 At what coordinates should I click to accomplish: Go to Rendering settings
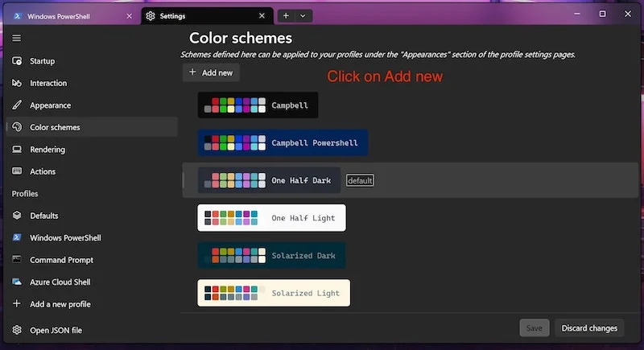tap(92, 149)
